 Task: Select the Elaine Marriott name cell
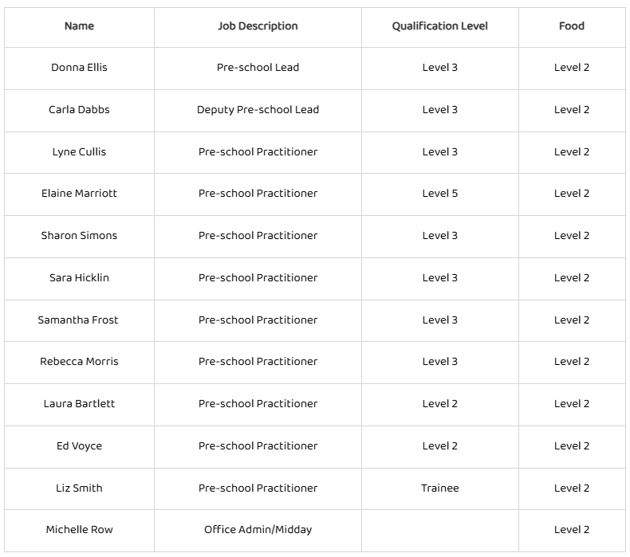click(x=79, y=194)
